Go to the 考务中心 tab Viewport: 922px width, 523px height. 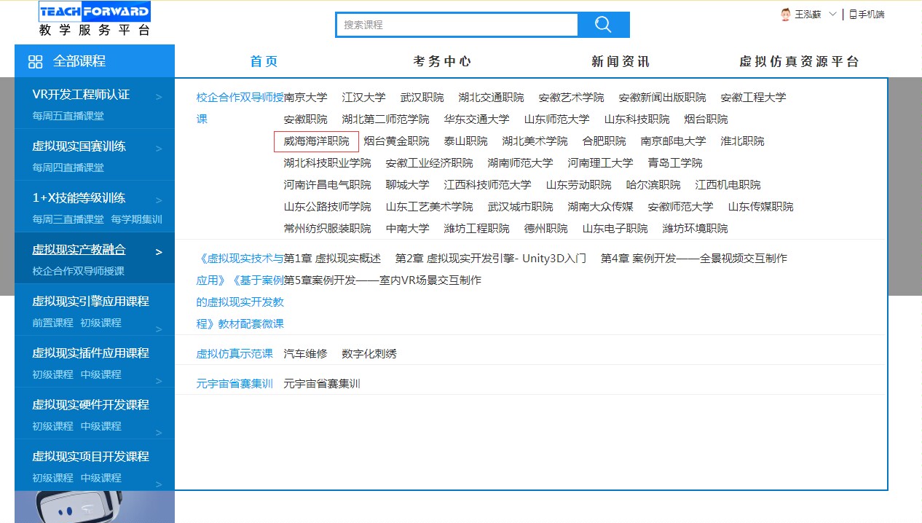(442, 62)
